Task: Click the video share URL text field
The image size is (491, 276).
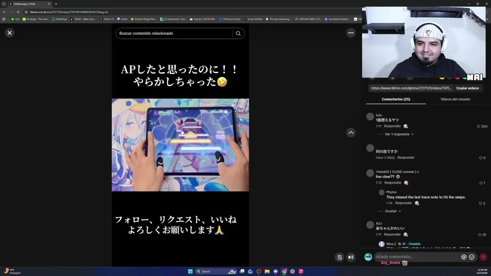Action: [x=411, y=88]
